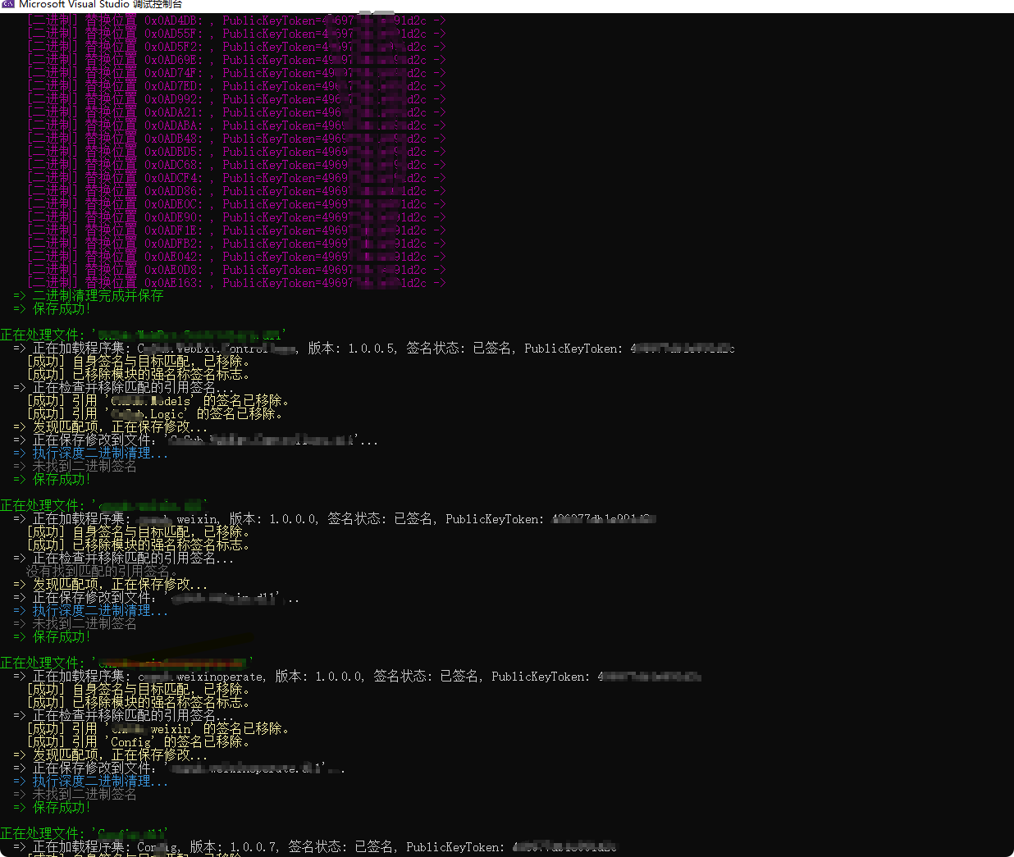Image resolution: width=1014 pixels, height=857 pixels.
Task: Click the green 二进制清理完成并保存 message
Action: (x=98, y=296)
